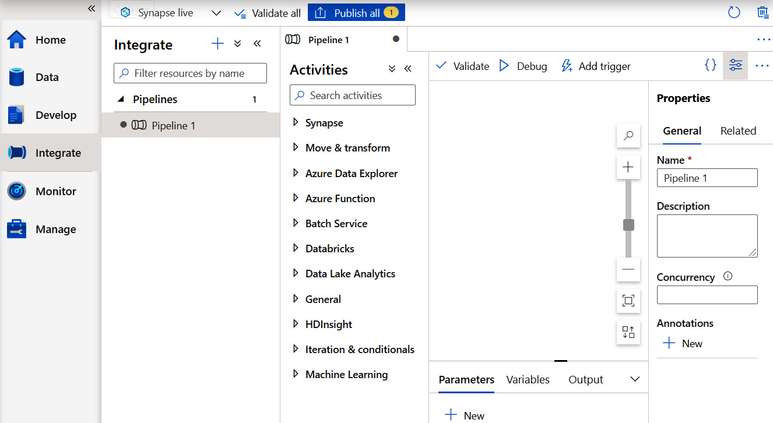Viewport: 773px width, 423px height.
Task: Toggle the Properties pane icon
Action: (736, 66)
